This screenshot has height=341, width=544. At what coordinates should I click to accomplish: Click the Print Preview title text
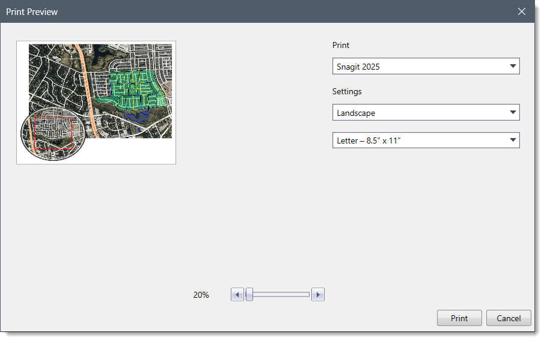(32, 12)
